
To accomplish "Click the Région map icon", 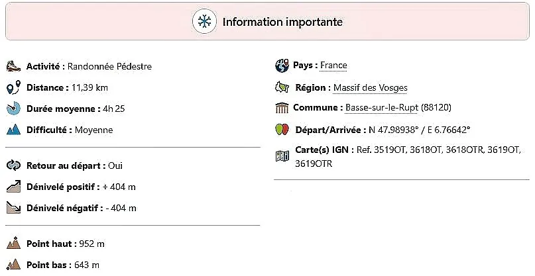I will pyautogui.click(x=282, y=87).
